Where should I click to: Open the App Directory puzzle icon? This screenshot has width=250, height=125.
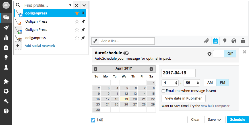[x=6, y=81]
